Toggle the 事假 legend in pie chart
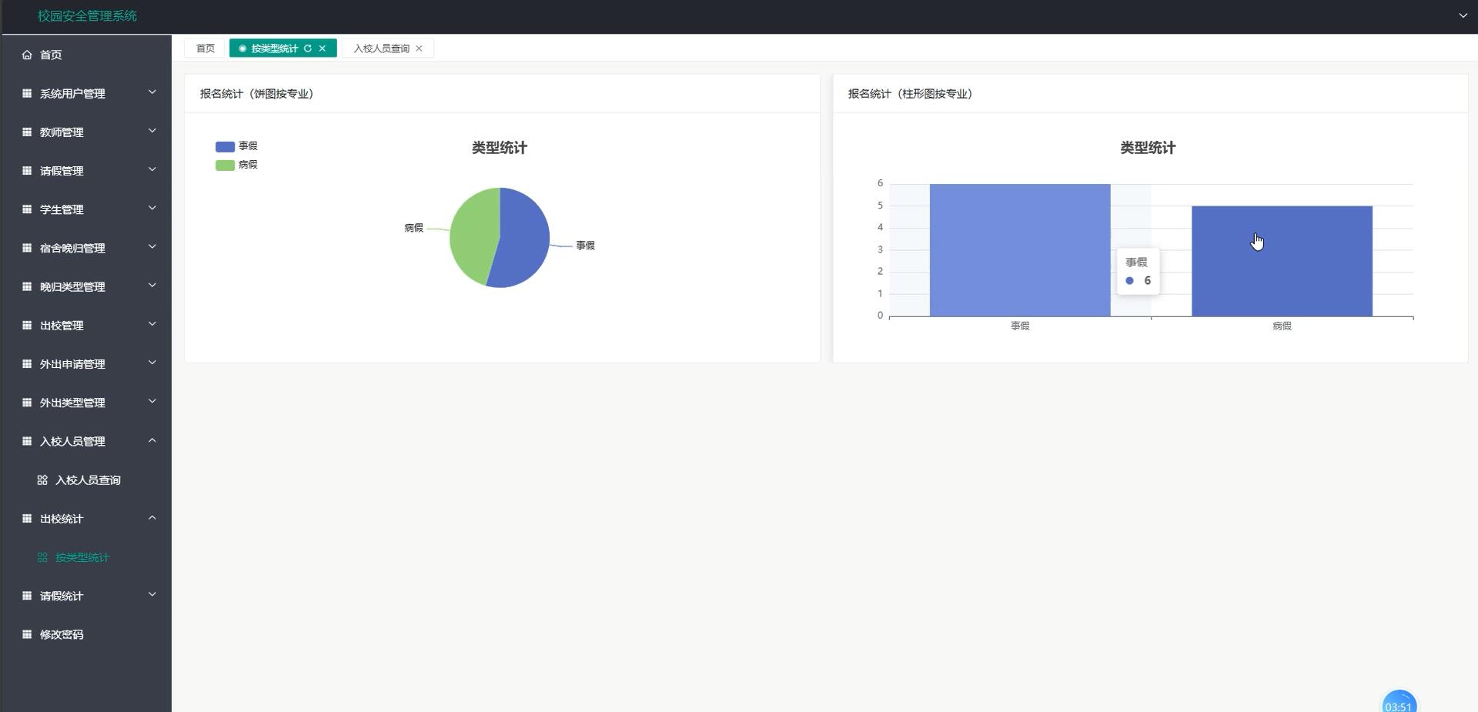The height and width of the screenshot is (712, 1478). point(236,145)
